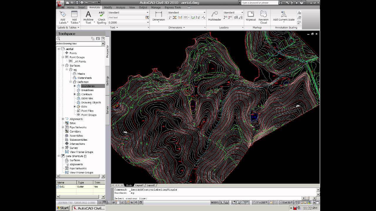Open the Analyze ribbon tab
Viewport: 376px width, 211px height.
tap(120, 7)
